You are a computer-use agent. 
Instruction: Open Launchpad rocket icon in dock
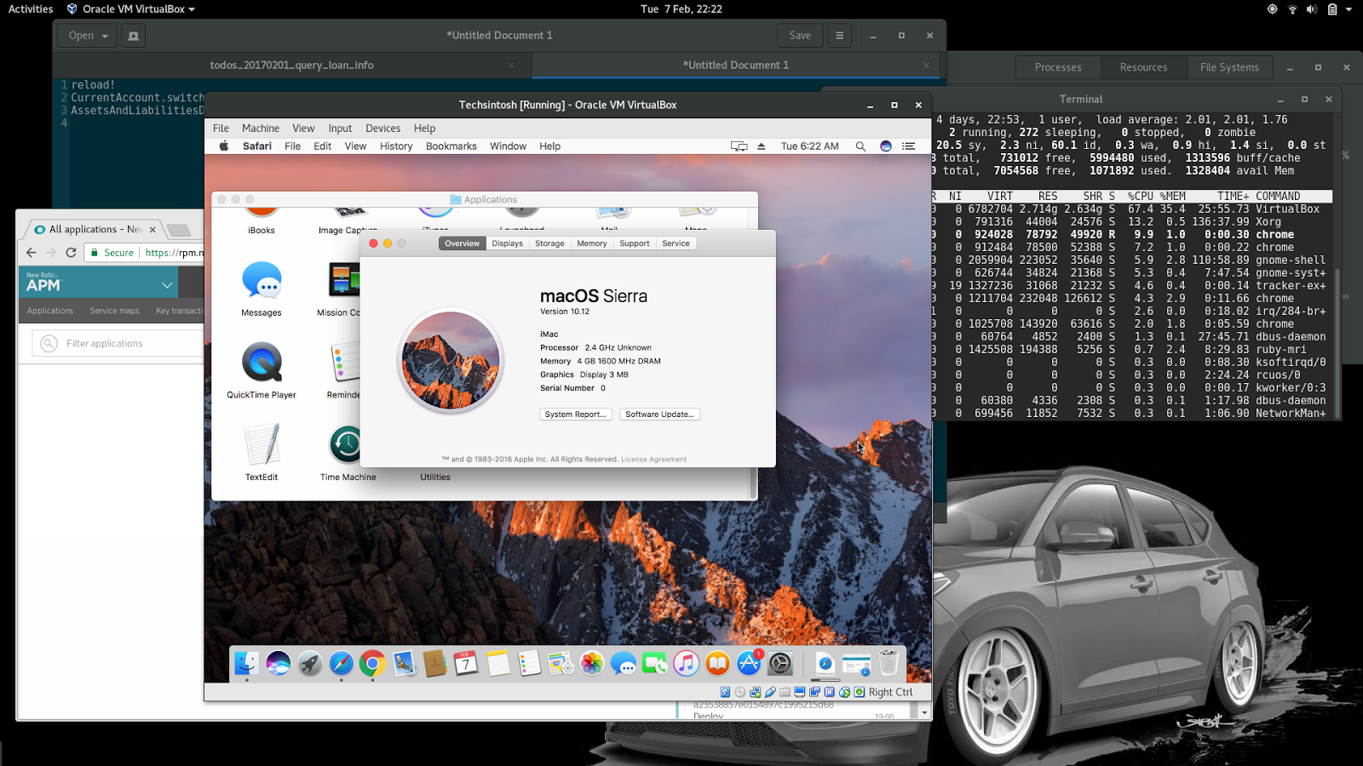pos(309,664)
